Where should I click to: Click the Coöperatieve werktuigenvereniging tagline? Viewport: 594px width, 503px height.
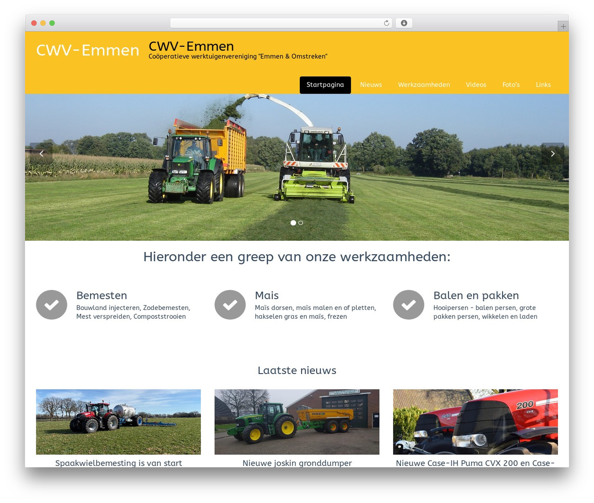pyautogui.click(x=238, y=57)
